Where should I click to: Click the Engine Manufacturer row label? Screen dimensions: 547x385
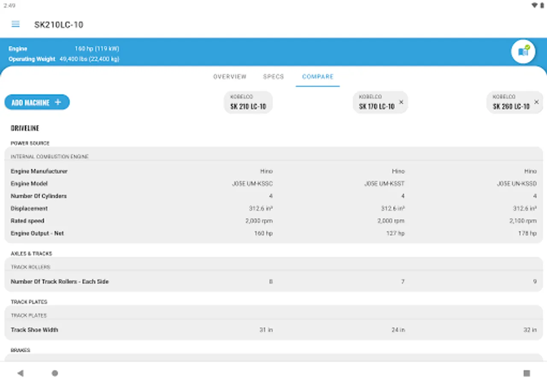[39, 171]
